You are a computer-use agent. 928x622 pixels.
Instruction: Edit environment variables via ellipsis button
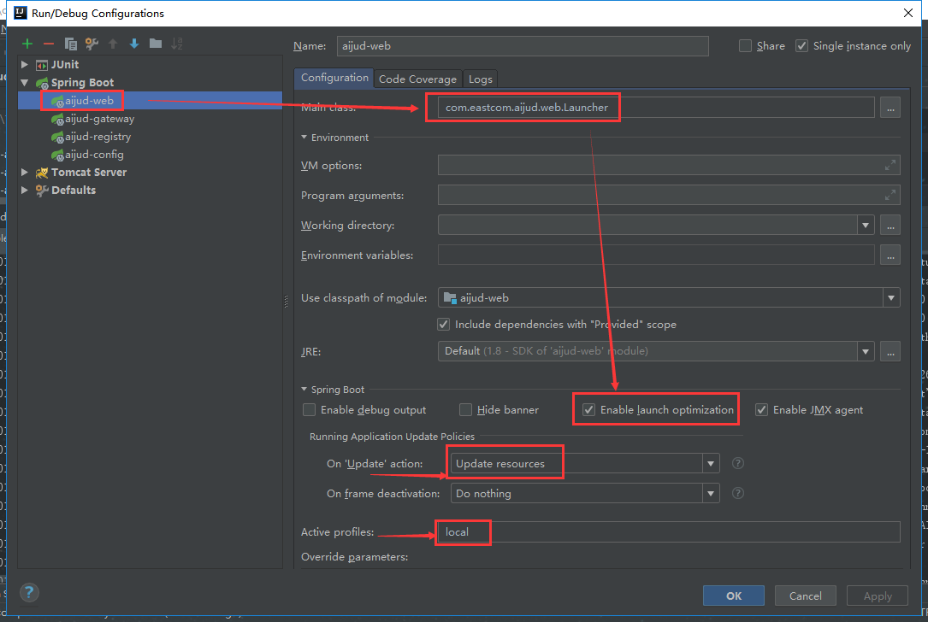pyautogui.click(x=890, y=255)
